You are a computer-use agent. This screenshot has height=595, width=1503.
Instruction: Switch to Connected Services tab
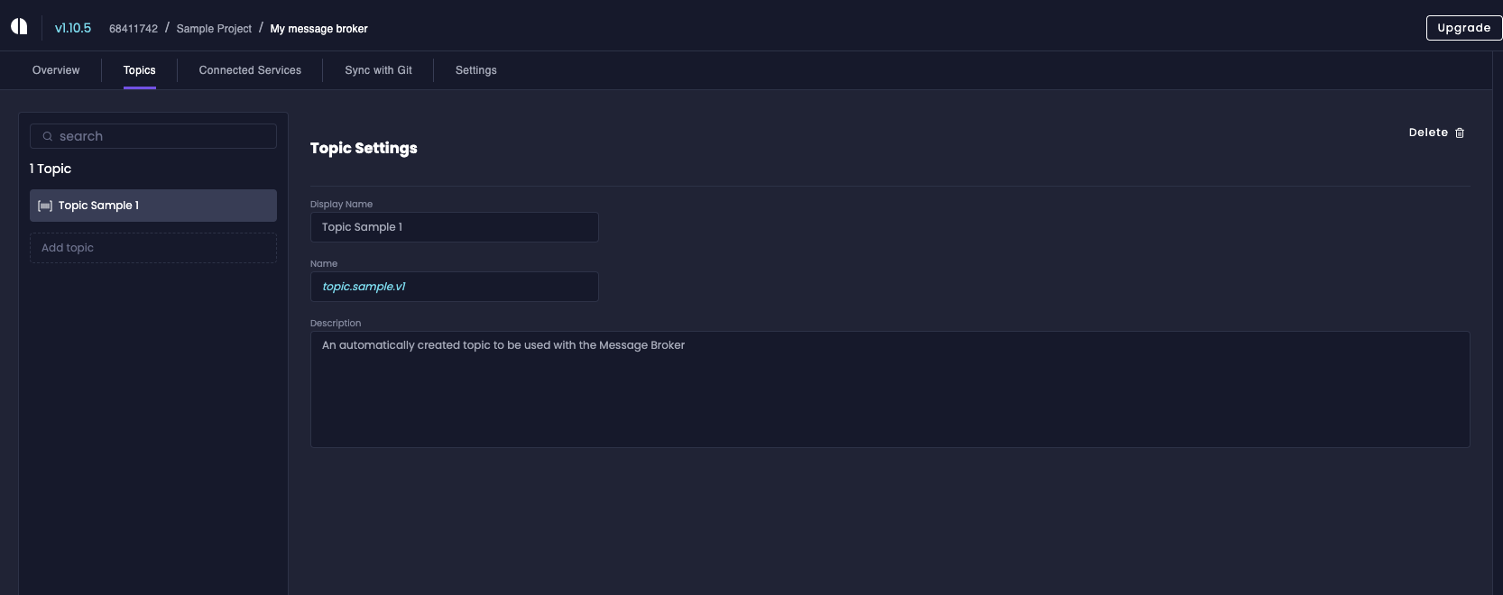(250, 70)
